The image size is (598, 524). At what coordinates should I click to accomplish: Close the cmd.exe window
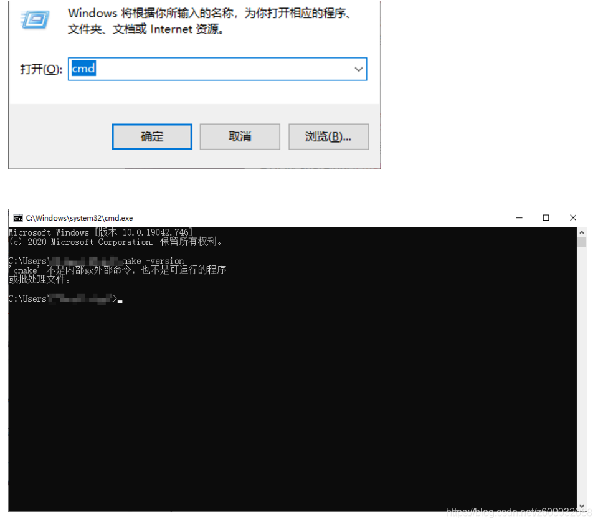pyautogui.click(x=573, y=217)
